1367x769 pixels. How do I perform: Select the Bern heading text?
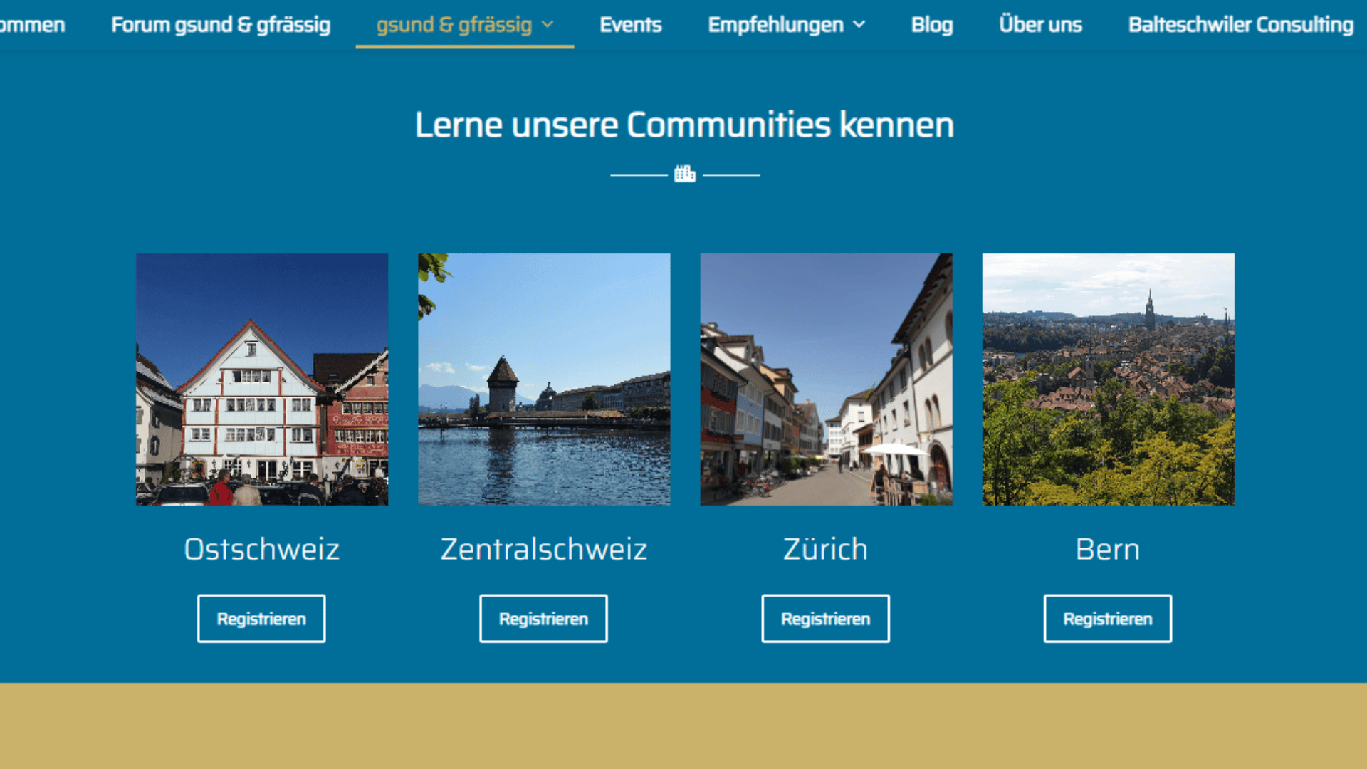point(1108,549)
